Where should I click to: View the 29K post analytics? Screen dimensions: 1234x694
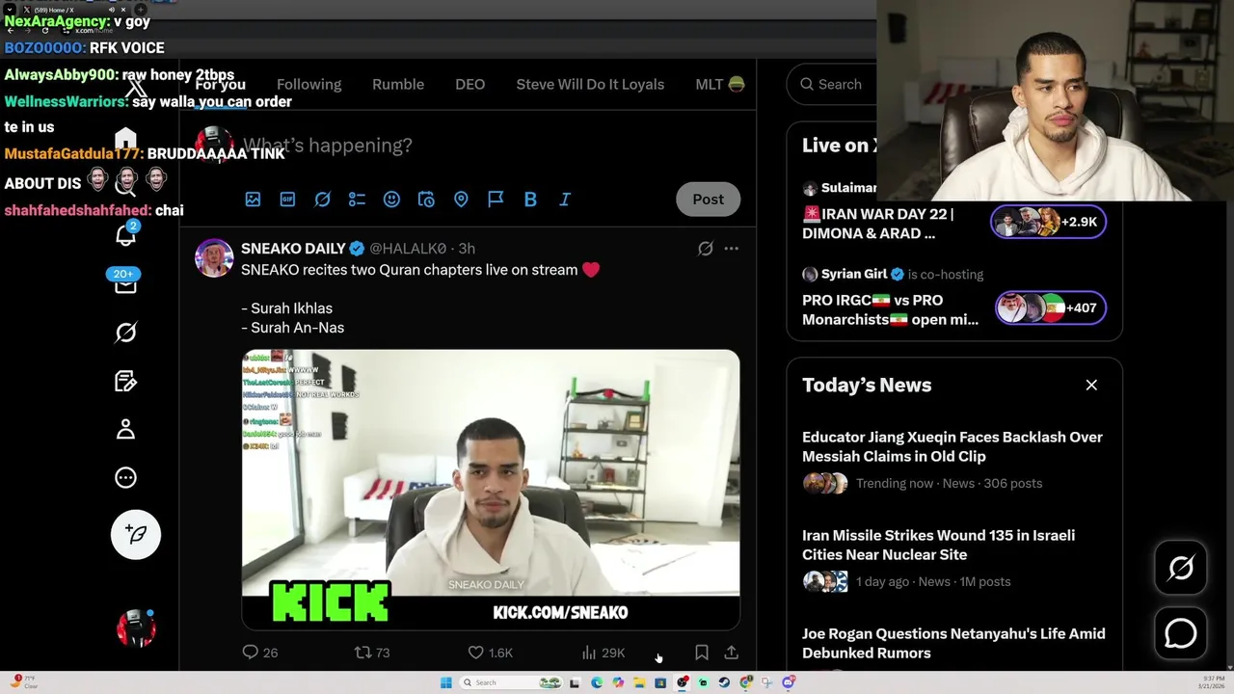click(x=604, y=653)
